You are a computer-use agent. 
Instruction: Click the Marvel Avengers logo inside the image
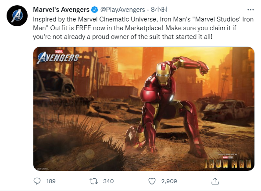pos(58,57)
